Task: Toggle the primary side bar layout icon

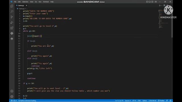Action: pyautogui.click(x=147, y=2)
